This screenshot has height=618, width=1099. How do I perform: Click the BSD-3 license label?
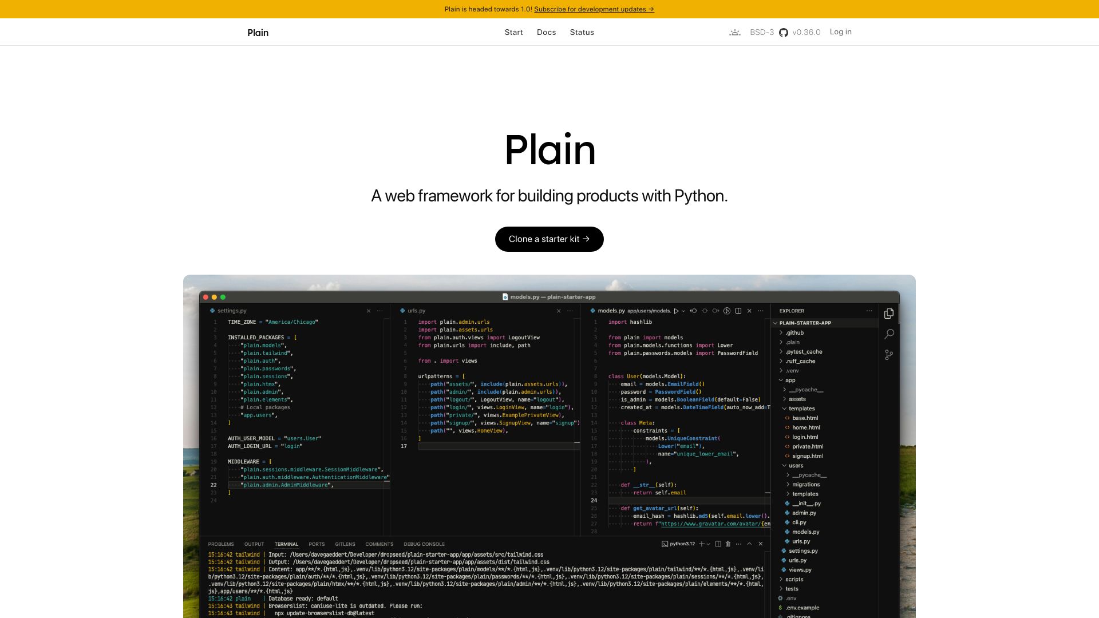(x=762, y=33)
